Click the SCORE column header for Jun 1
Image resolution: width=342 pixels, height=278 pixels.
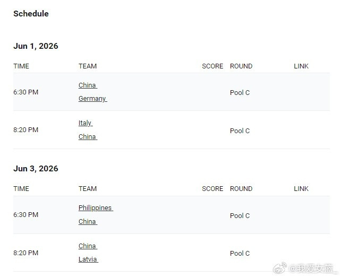[x=212, y=66]
